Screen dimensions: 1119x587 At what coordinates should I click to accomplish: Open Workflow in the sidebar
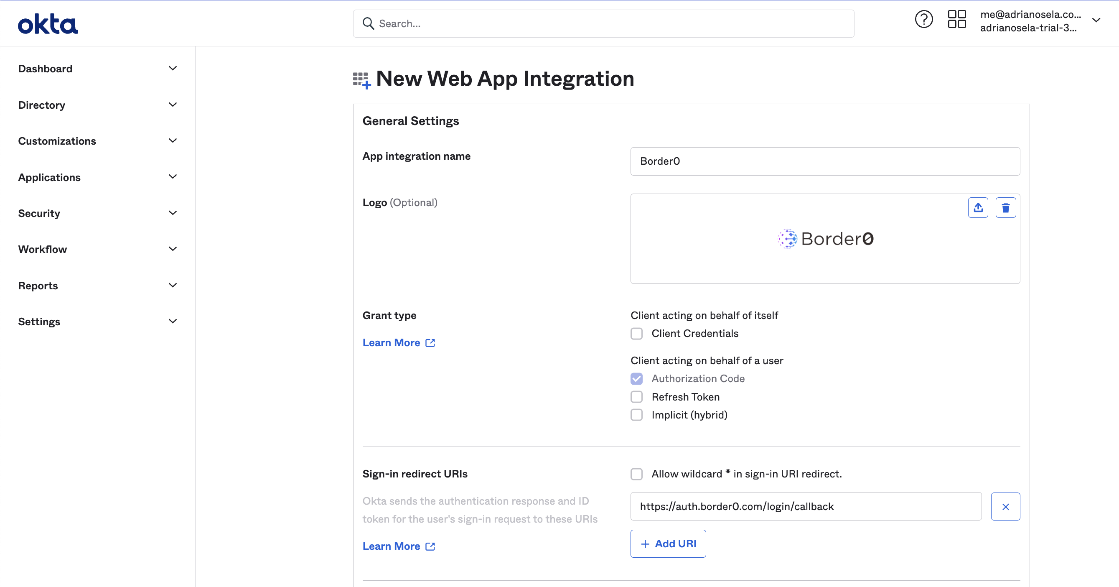(x=43, y=250)
